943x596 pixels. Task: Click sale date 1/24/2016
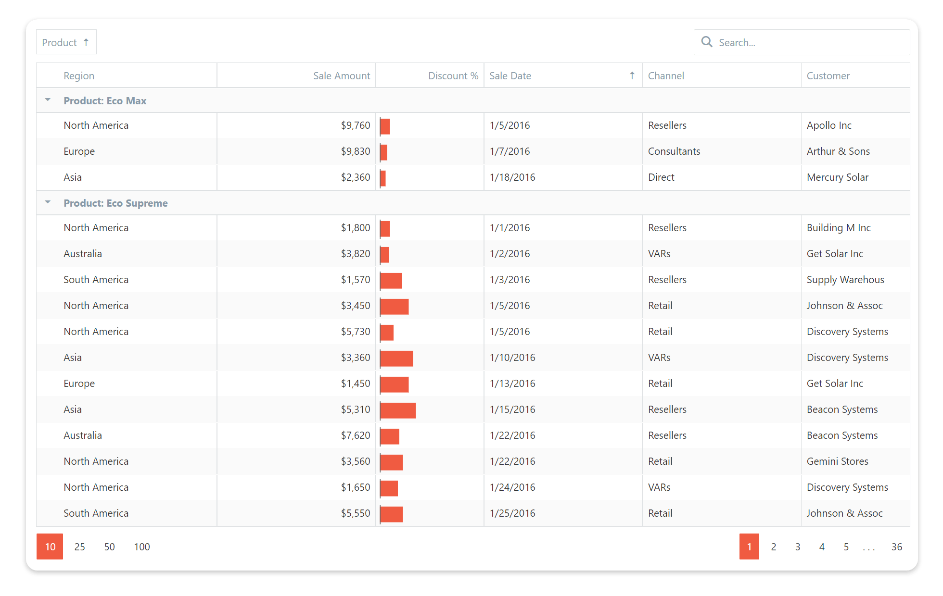pos(512,487)
